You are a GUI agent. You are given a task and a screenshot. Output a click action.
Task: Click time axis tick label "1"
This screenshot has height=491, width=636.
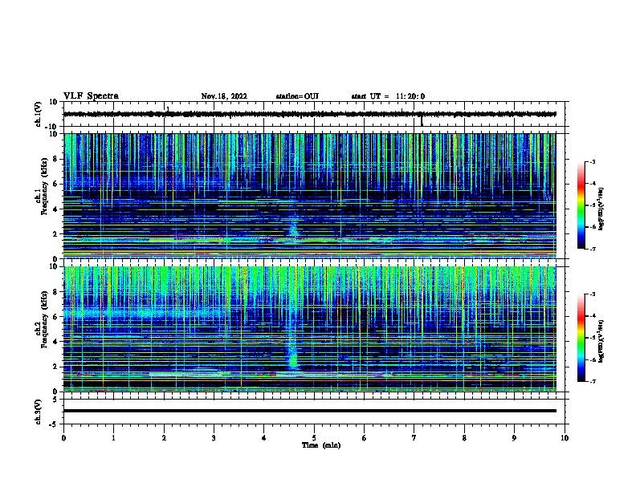[x=113, y=438]
